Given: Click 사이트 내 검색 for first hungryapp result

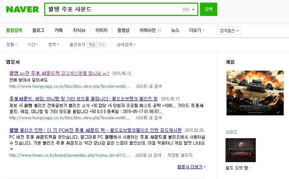Looking at the screenshot, I should click(x=148, y=86).
